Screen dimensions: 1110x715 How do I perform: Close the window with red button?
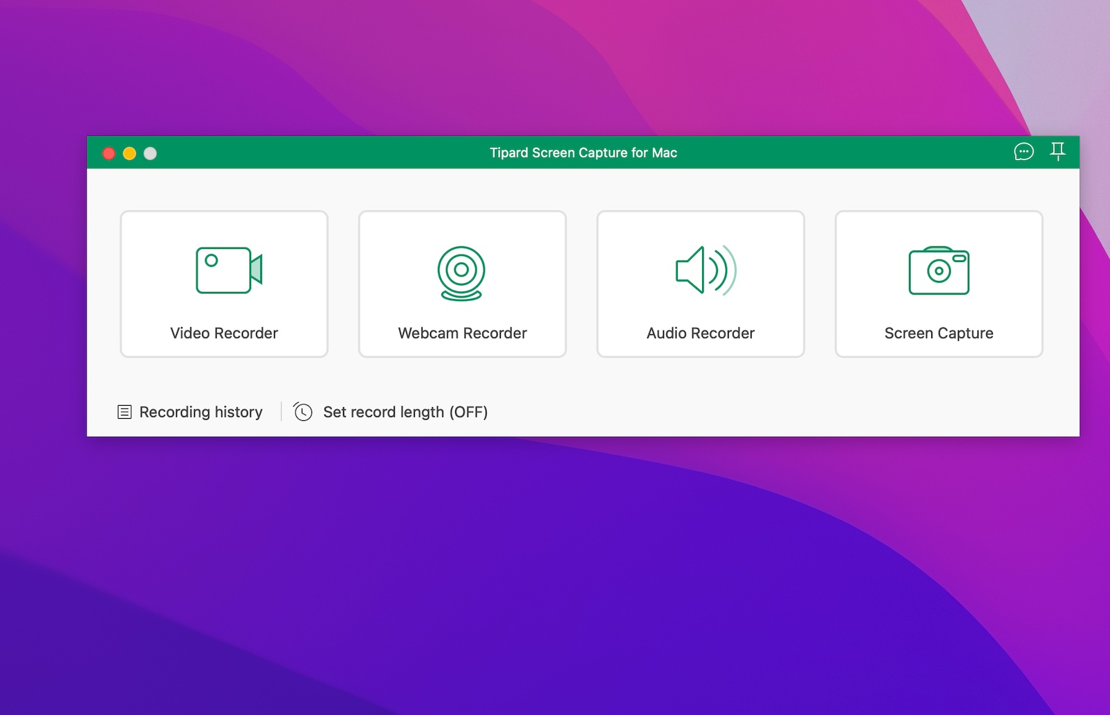pos(109,153)
